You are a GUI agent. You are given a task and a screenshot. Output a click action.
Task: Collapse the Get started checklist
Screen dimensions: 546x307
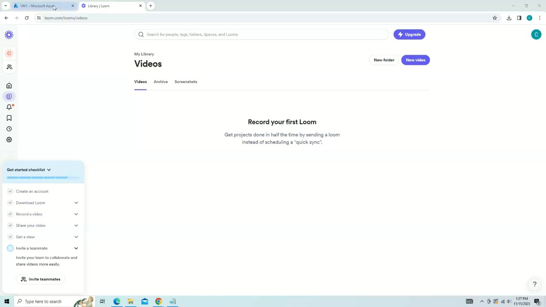49,170
